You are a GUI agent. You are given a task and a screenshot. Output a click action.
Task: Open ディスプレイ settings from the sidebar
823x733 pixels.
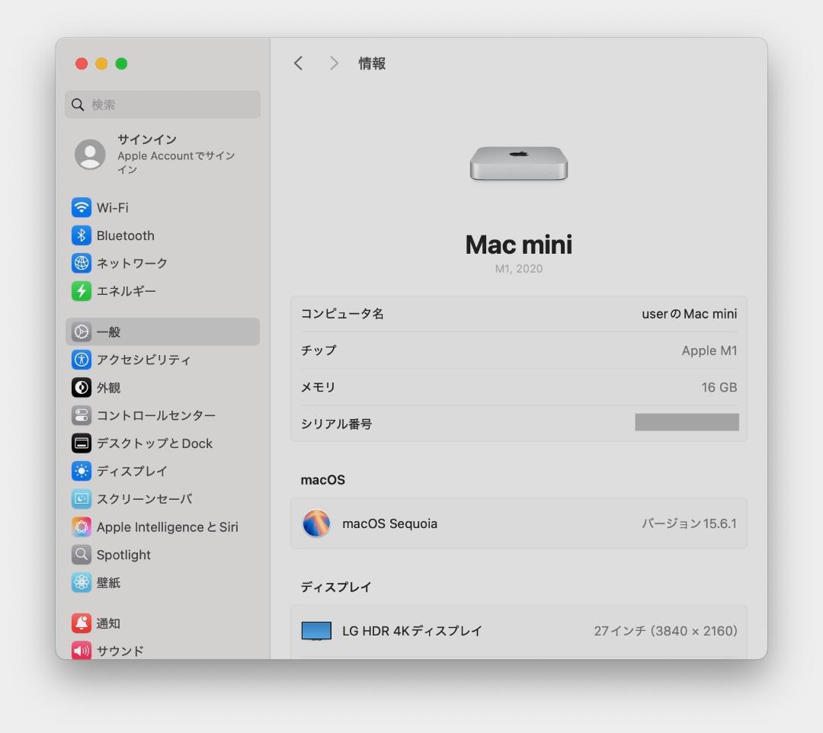(82, 471)
